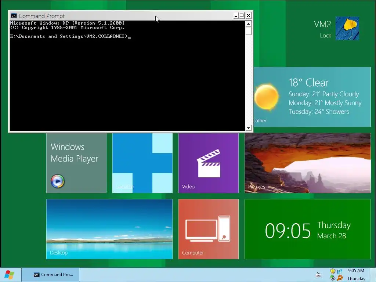The width and height of the screenshot is (376, 282).
Task: Click the on-screen keyboard tray icon
Action: [x=318, y=275]
